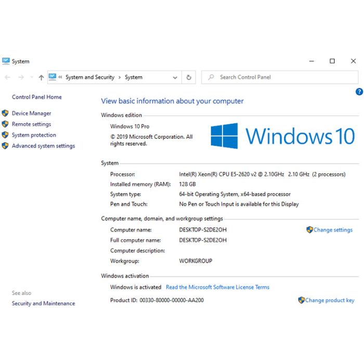364x364 pixels.
Task: Expand the breadcrumb arrow before System
Action: point(120,77)
